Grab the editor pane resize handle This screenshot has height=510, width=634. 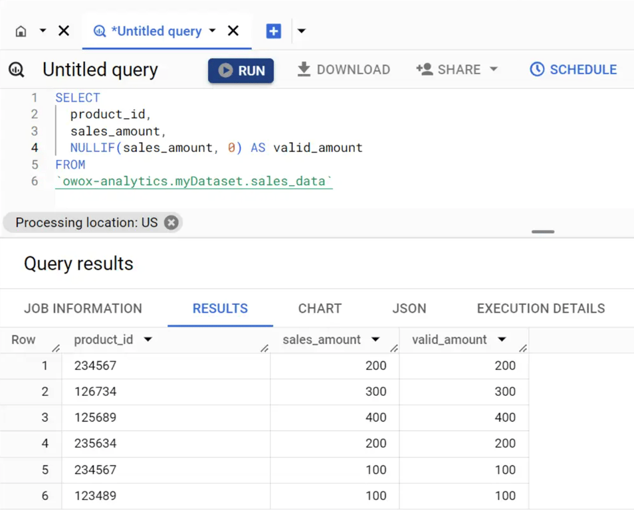tap(542, 232)
